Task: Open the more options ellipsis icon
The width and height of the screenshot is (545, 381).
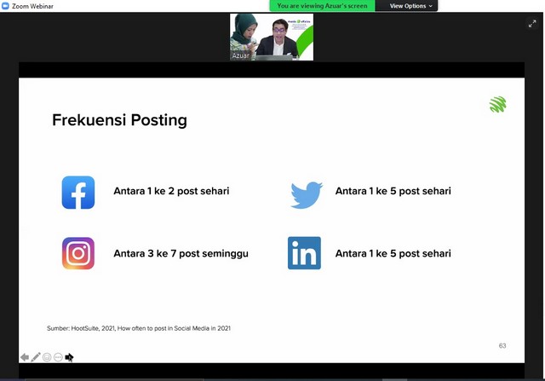Action: pyautogui.click(x=58, y=357)
